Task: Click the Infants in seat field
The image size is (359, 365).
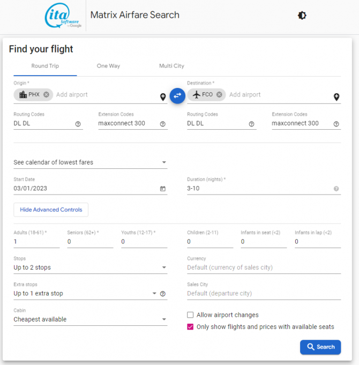Action: tap(264, 242)
